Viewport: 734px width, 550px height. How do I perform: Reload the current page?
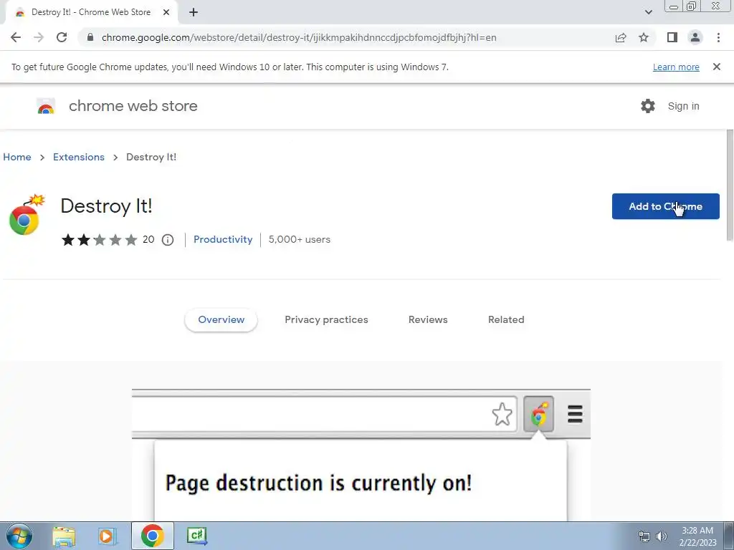tap(62, 37)
